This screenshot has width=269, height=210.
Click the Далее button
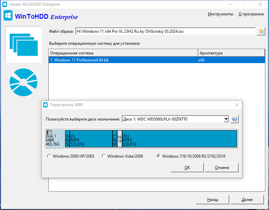tap(247, 199)
